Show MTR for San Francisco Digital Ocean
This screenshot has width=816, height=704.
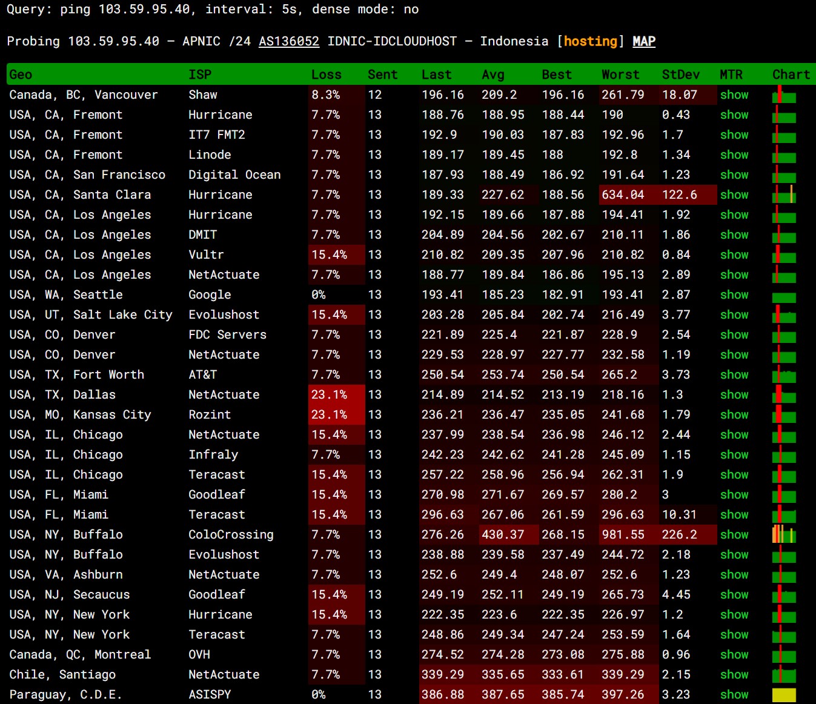pyautogui.click(x=734, y=174)
